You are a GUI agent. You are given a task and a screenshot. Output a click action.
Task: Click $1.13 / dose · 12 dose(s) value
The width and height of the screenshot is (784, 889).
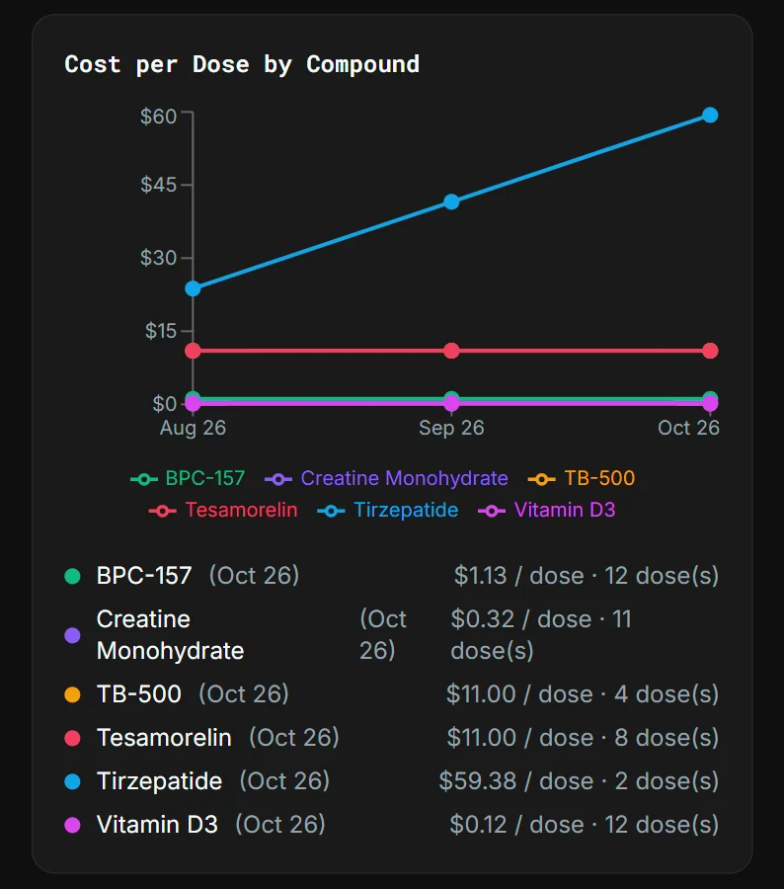(587, 576)
